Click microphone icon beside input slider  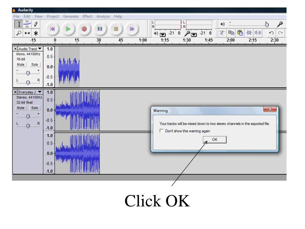pyautogui.click(x=280, y=24)
